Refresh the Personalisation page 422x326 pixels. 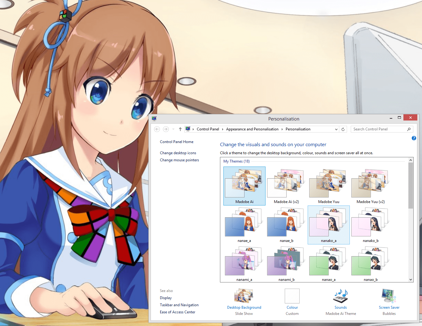tap(343, 129)
